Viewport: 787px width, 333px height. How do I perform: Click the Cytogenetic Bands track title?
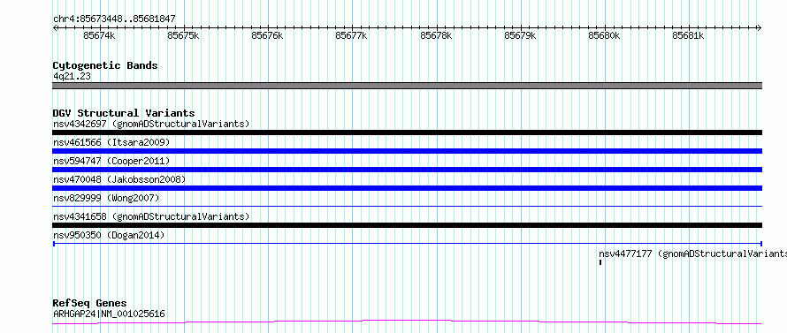click(x=105, y=65)
